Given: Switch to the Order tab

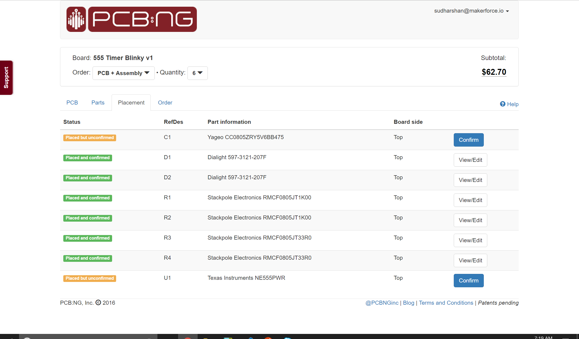Looking at the screenshot, I should pyautogui.click(x=165, y=103).
